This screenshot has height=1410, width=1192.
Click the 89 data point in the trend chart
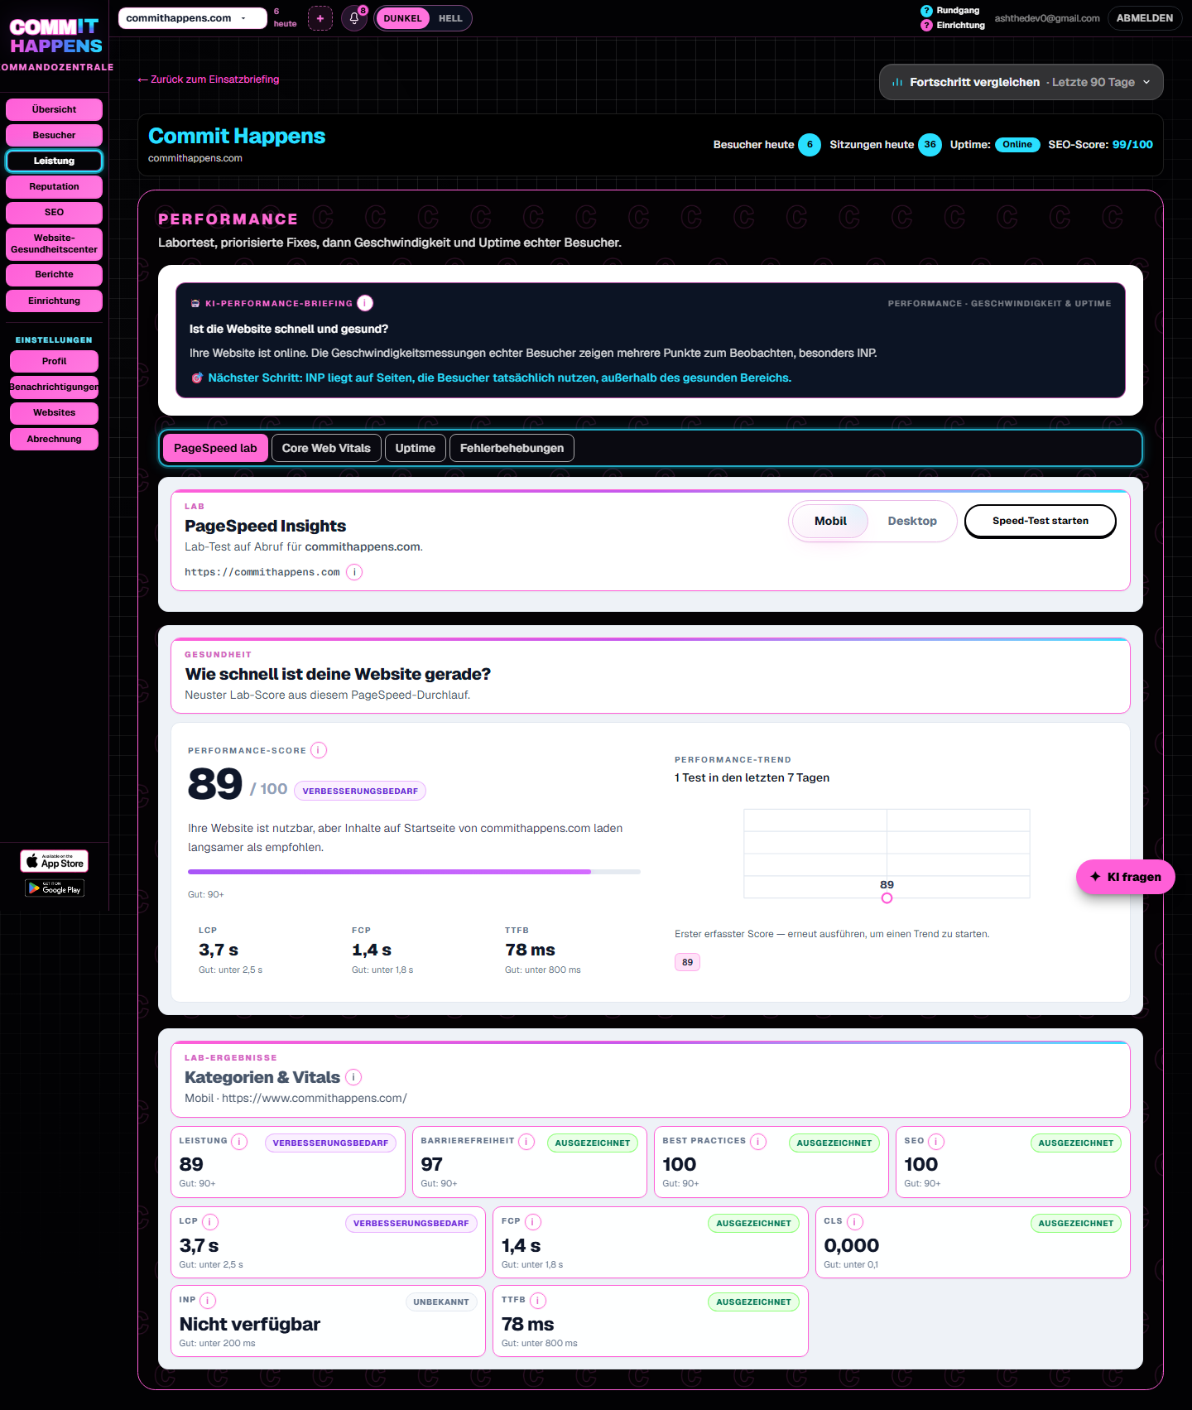(x=887, y=897)
